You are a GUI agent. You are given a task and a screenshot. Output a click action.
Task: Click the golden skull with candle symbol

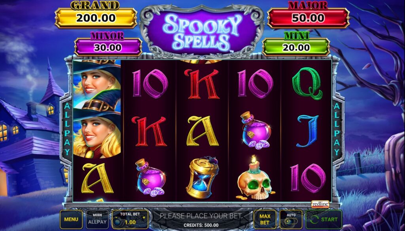coord(255,178)
